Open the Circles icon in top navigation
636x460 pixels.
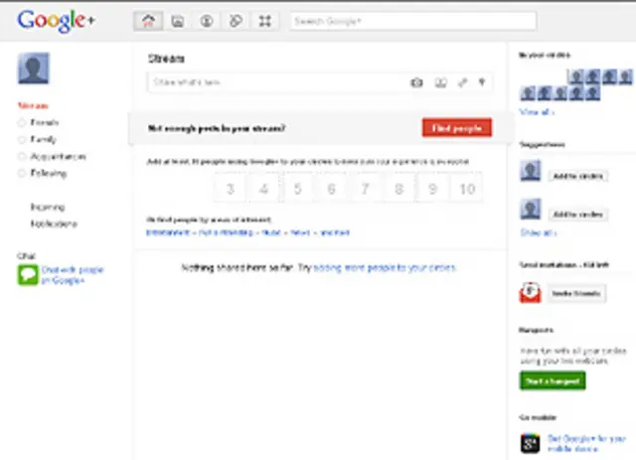236,20
